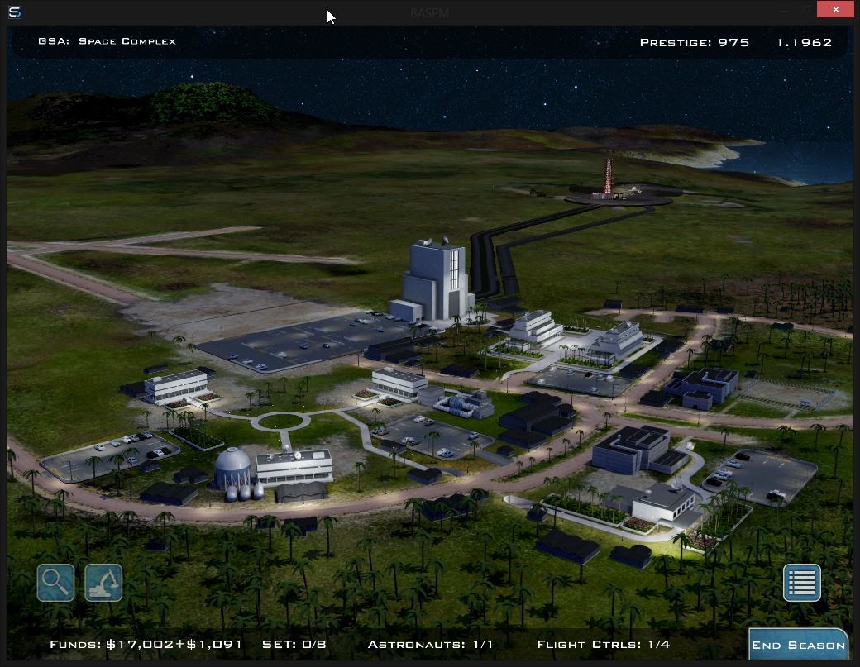Open the list menu icon
Screen dimensions: 860x667
pos(802,582)
